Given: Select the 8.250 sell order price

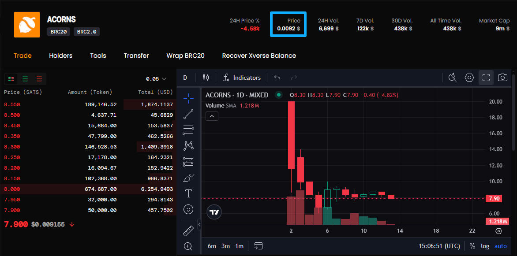Looking at the screenshot, I should pos(12,157).
